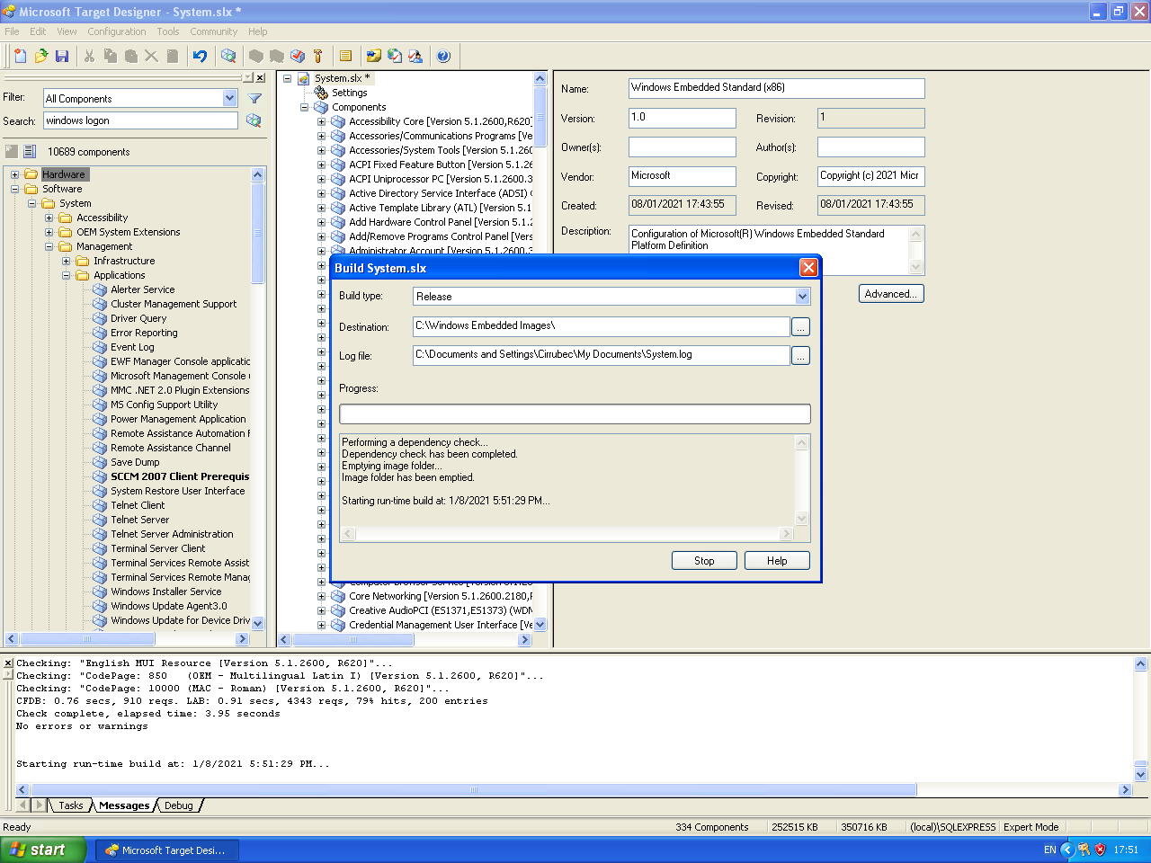Viewport: 1151px width, 863px height.
Task: Click the blue Help question mark icon
Action: [443, 56]
